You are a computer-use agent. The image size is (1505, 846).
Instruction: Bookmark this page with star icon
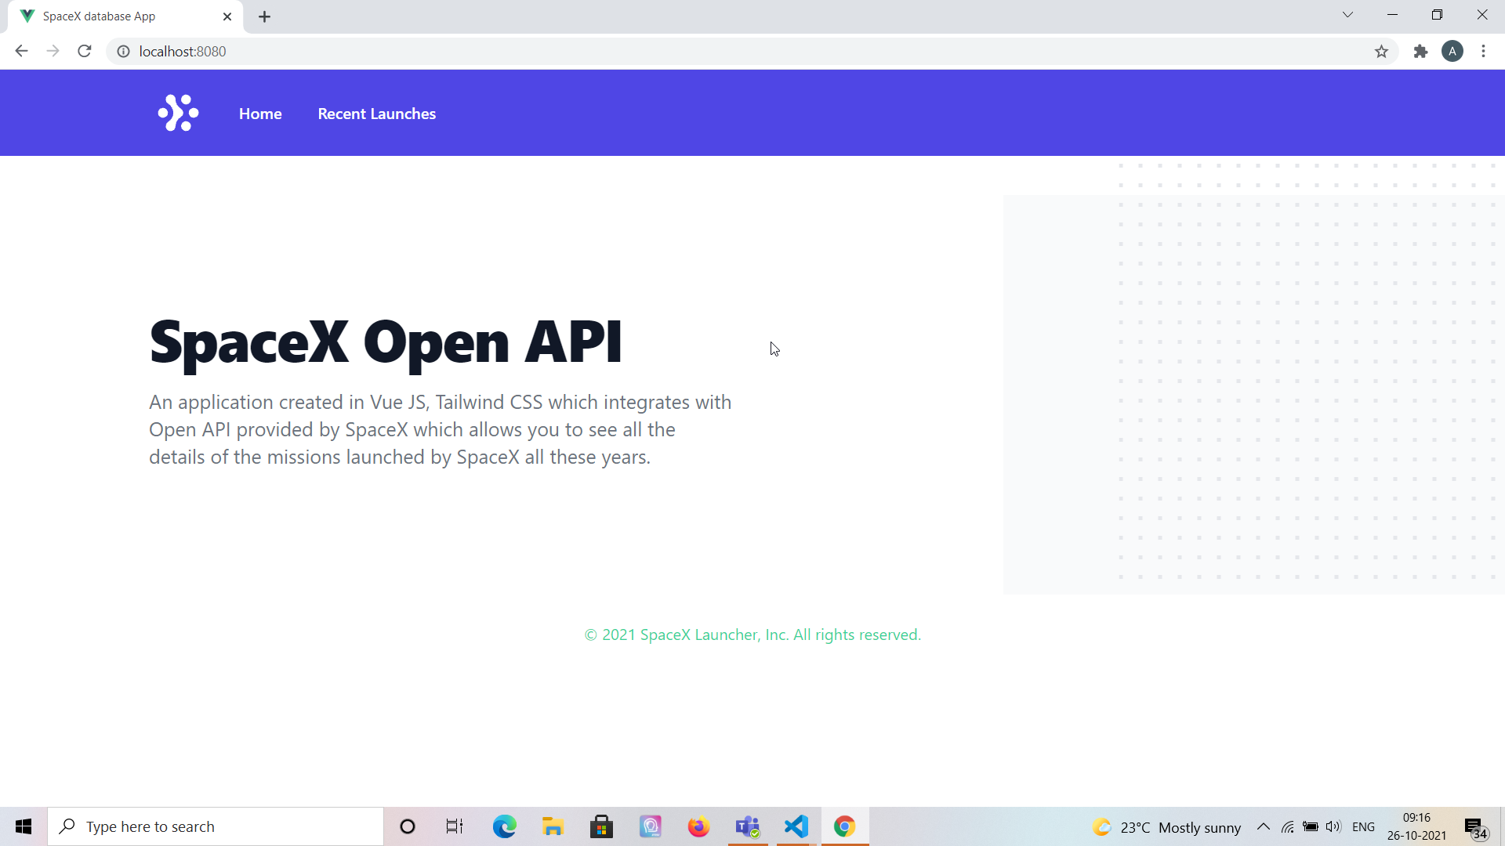click(x=1381, y=52)
